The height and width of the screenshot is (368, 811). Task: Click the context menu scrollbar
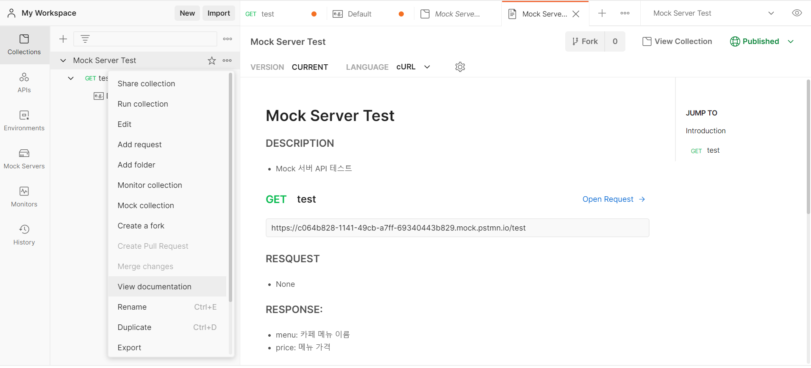[231, 187]
